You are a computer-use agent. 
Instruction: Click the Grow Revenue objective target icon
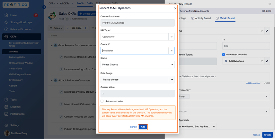pos(56,45)
